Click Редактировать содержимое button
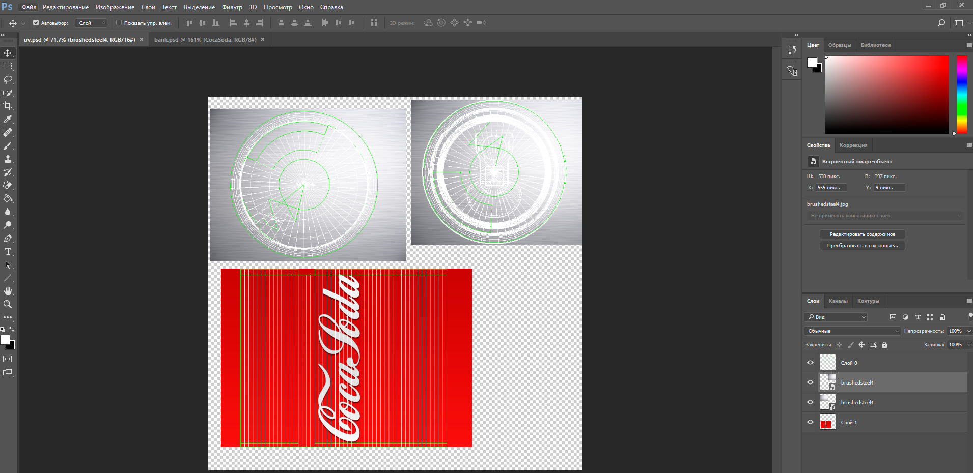The width and height of the screenshot is (973, 473). click(862, 234)
